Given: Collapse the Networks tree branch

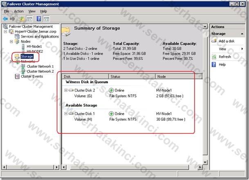Looking at the screenshot, I should (11, 61).
